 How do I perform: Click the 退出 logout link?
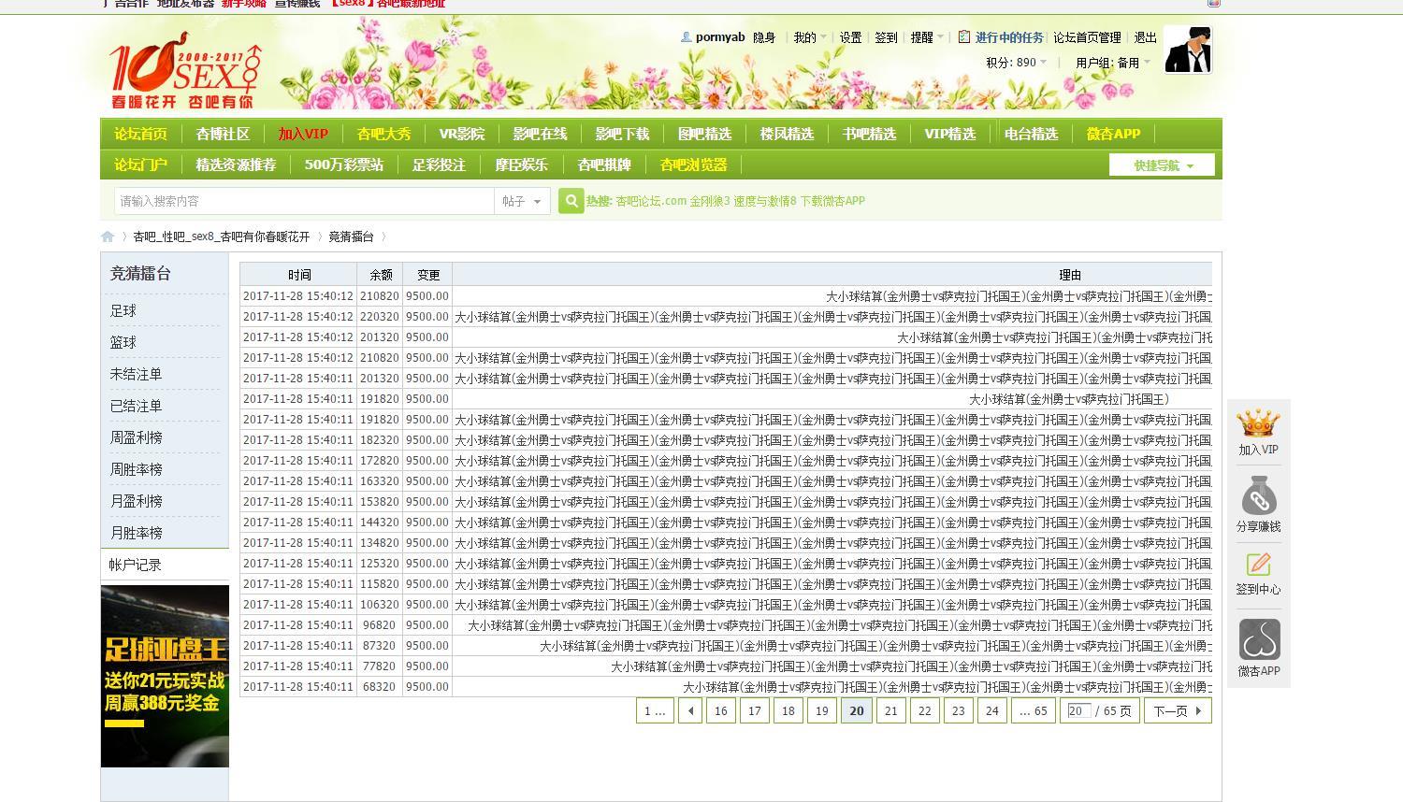[1145, 37]
